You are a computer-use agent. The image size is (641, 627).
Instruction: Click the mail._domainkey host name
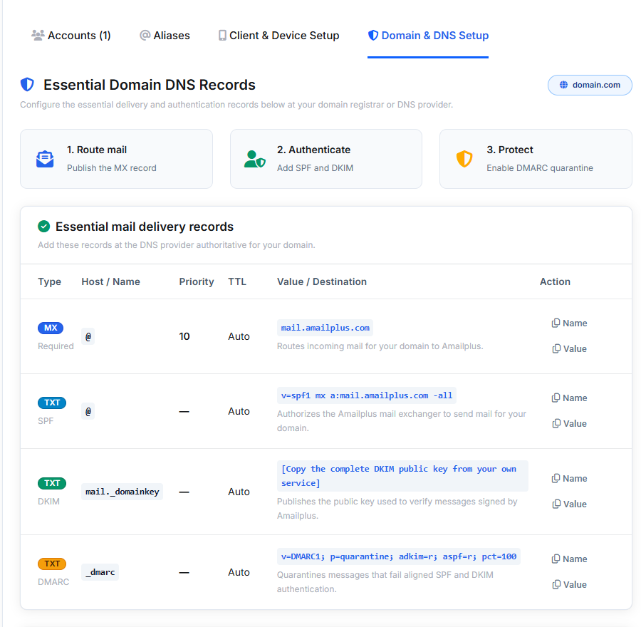(x=123, y=492)
